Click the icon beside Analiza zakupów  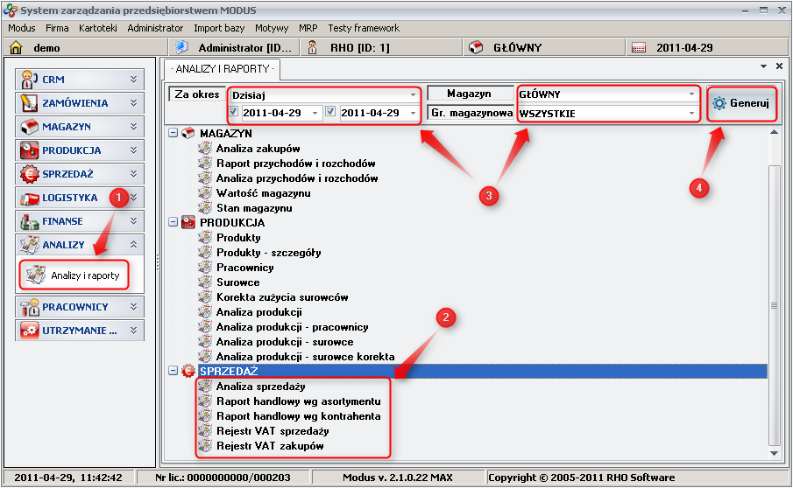pos(205,148)
